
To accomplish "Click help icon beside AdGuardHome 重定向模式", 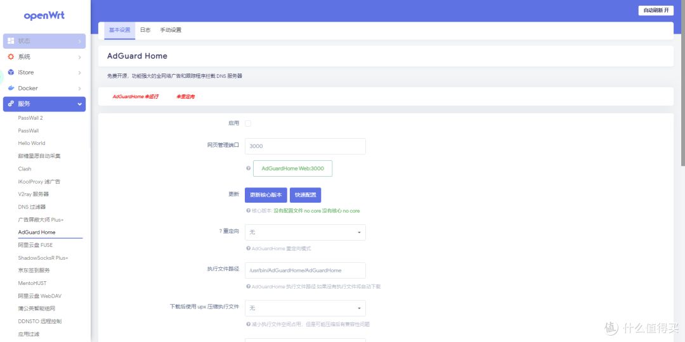I will coord(248,249).
